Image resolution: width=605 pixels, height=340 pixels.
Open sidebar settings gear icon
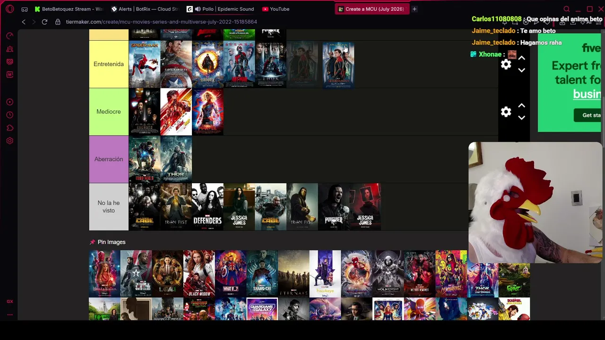tap(10, 141)
